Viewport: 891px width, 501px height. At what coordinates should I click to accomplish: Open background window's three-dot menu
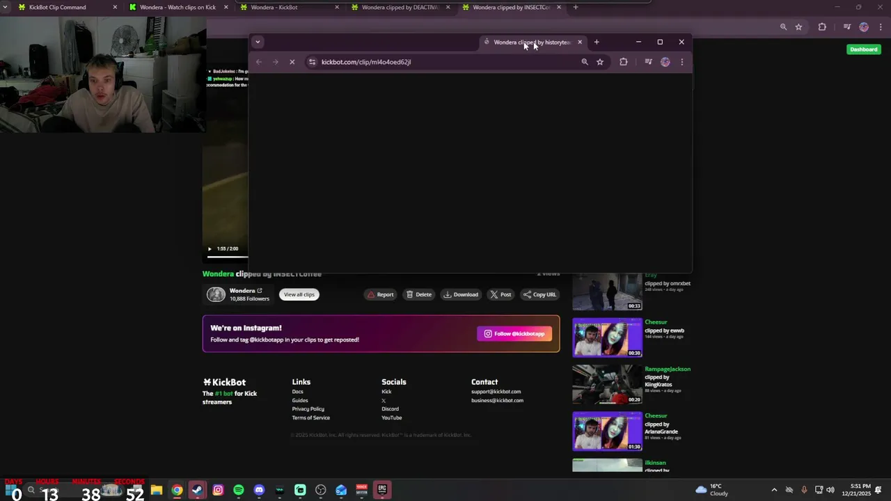point(881,27)
